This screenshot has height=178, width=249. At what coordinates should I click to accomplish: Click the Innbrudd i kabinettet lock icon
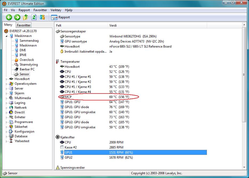(x=62, y=51)
